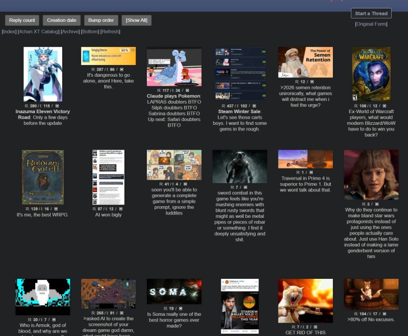This screenshot has height=336, width=408.
Task: Click 'R: 437 / I: 102' stats text
Action: [235, 106]
